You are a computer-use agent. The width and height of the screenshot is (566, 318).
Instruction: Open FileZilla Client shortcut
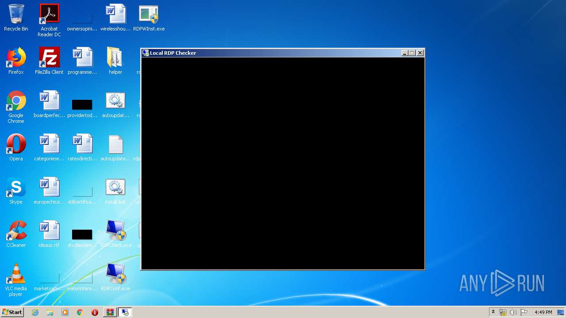[49, 61]
